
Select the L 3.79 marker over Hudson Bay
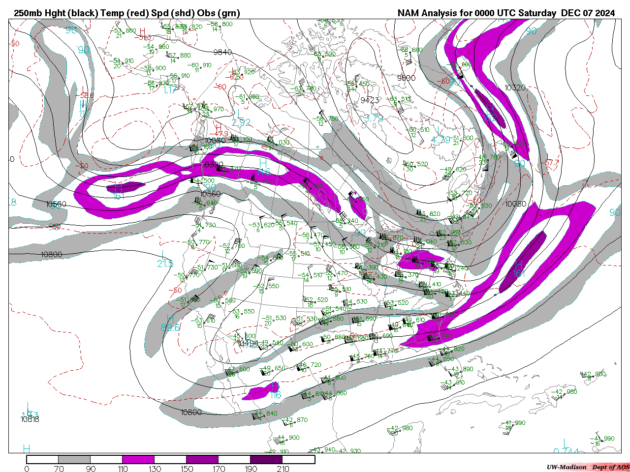click(x=373, y=114)
